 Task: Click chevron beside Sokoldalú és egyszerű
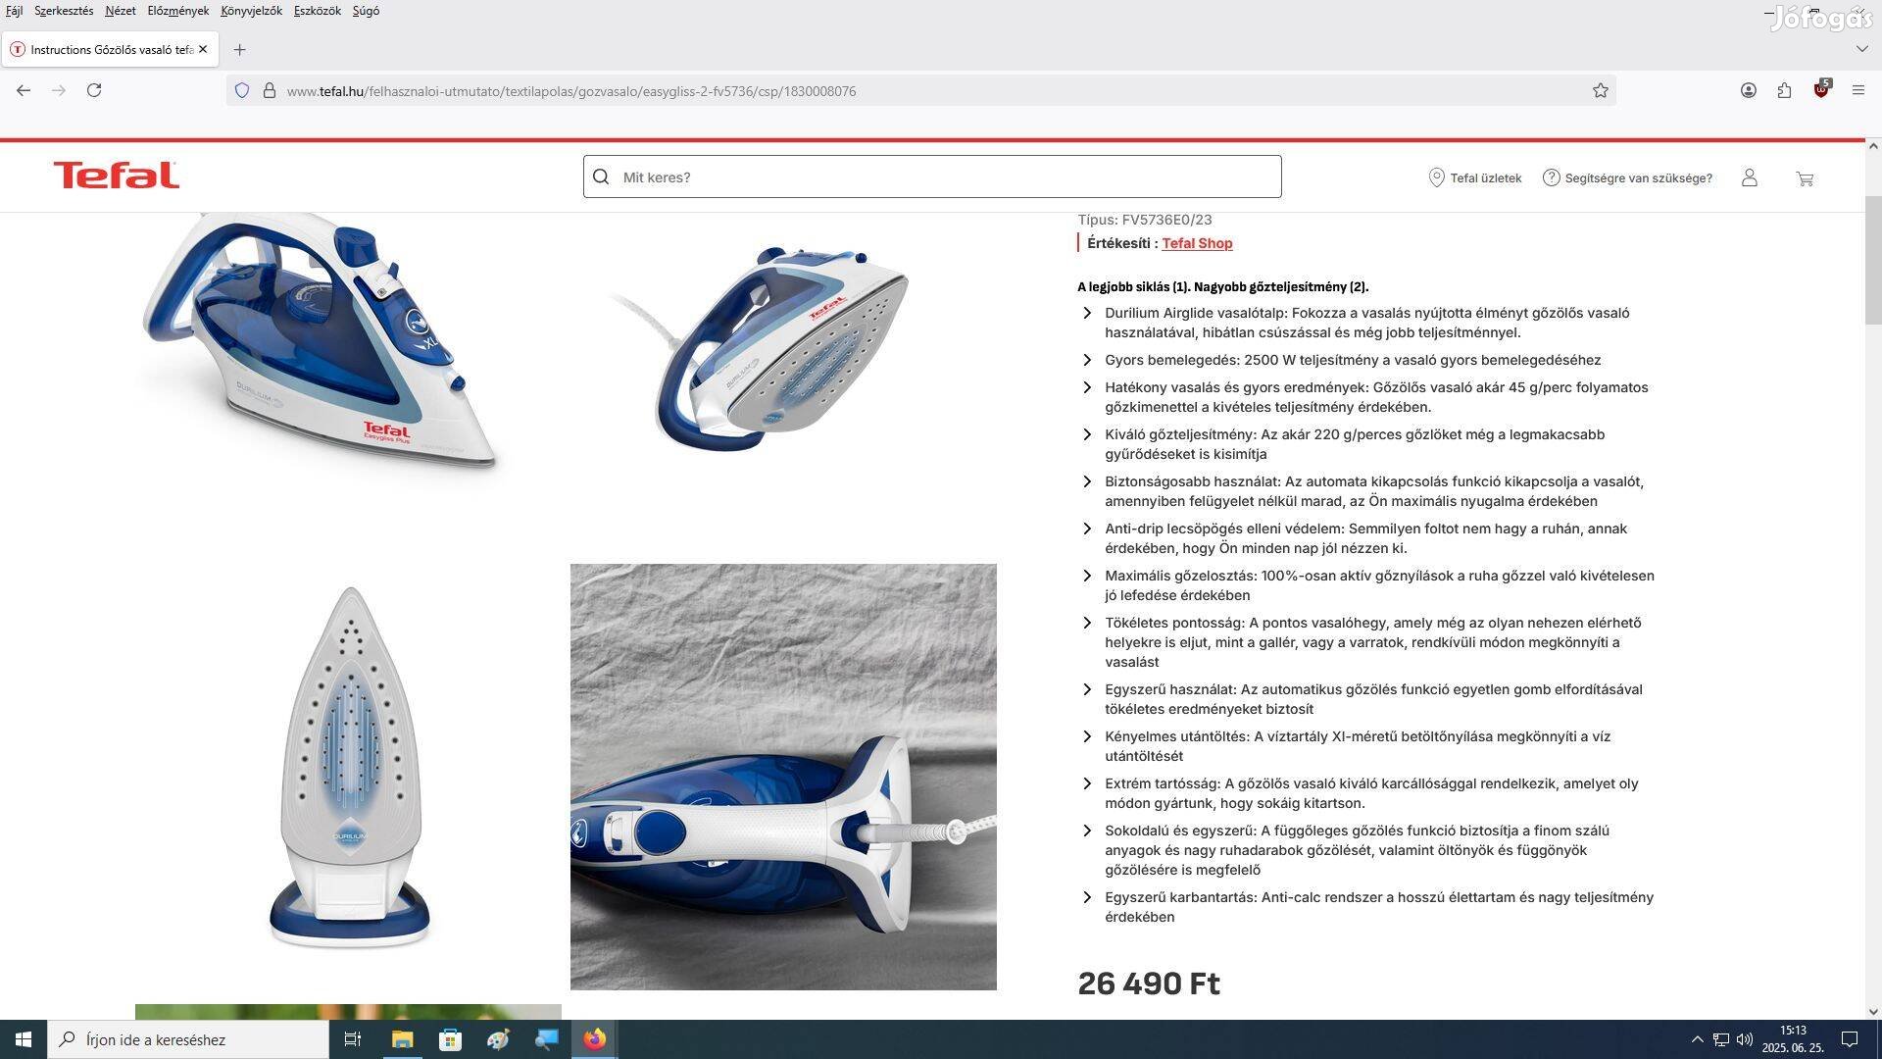[x=1086, y=831]
